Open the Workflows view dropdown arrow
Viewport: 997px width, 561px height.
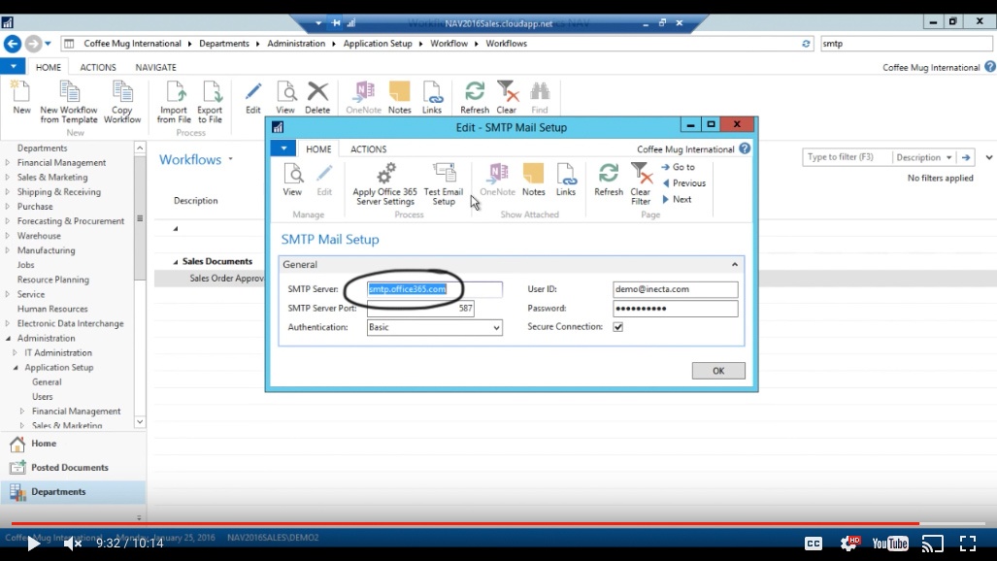click(230, 159)
